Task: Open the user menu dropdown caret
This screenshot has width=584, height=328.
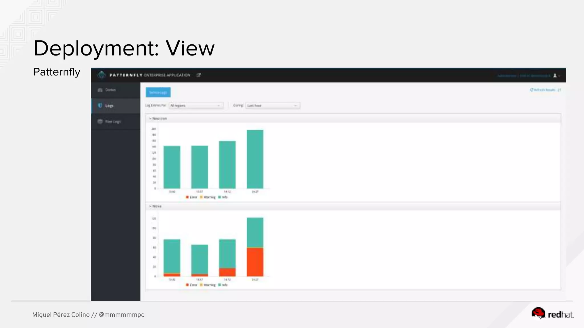Action: click(x=559, y=76)
